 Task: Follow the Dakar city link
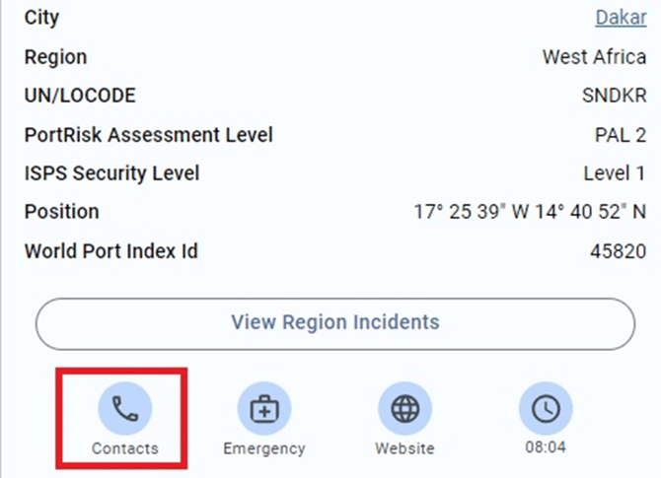point(621,19)
